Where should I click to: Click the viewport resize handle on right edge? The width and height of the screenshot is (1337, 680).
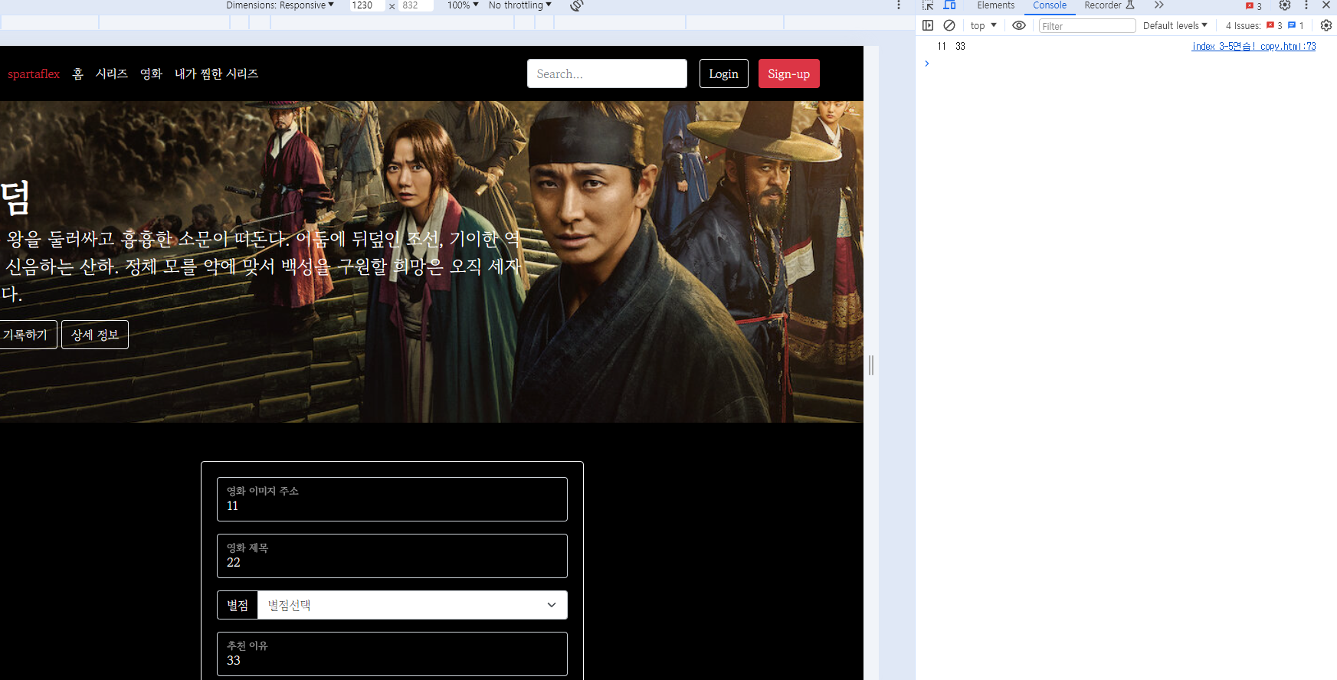(871, 365)
